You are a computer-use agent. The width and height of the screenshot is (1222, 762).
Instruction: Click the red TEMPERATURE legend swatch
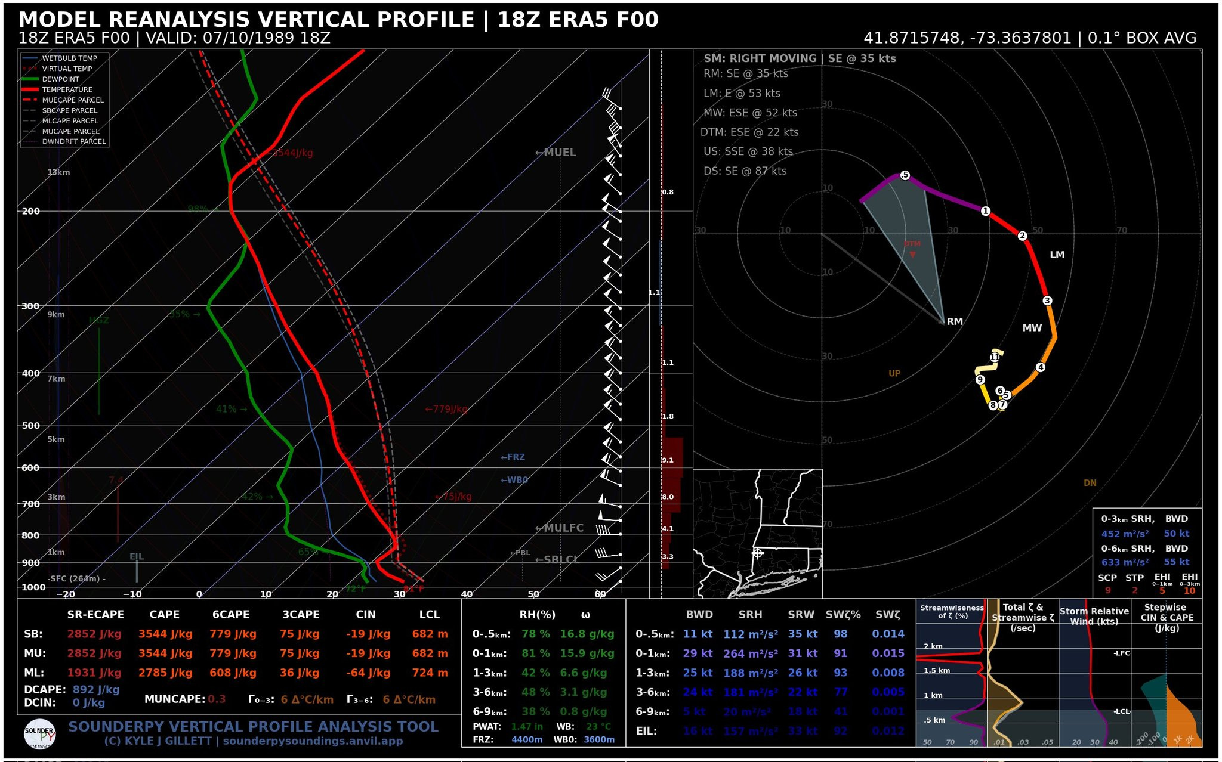tap(30, 89)
